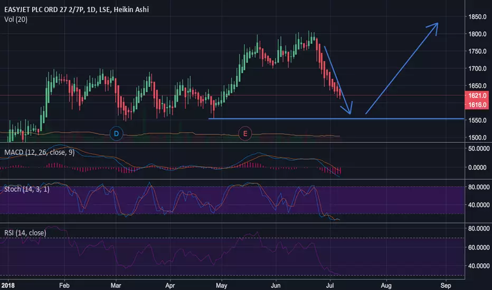
Task: Click the May date label on time axis
Action: coord(222,286)
